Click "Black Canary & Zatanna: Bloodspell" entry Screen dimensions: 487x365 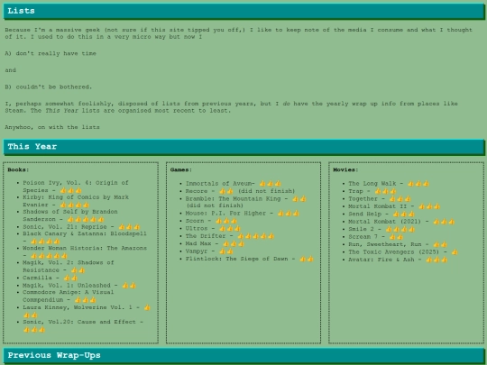pos(85,237)
